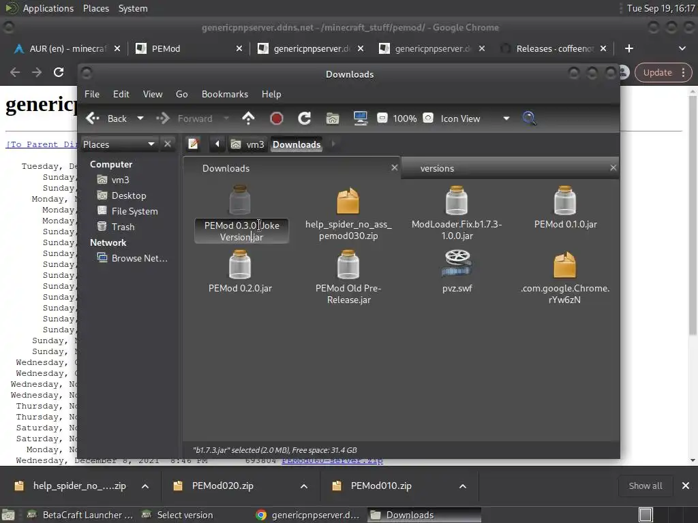
Task: Zoom out with the minus icon
Action: (382, 118)
